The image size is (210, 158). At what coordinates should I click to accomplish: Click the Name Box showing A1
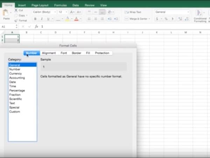pos(8,27)
